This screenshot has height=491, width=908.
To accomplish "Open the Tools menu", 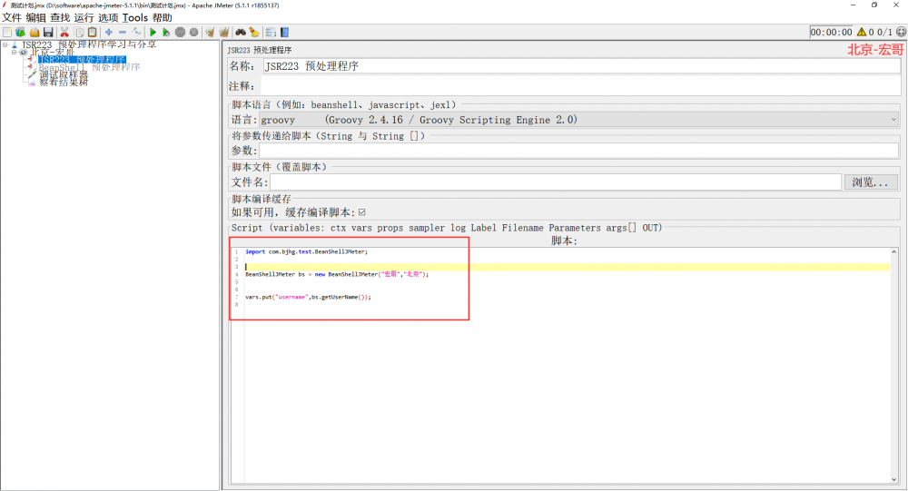I will point(135,18).
